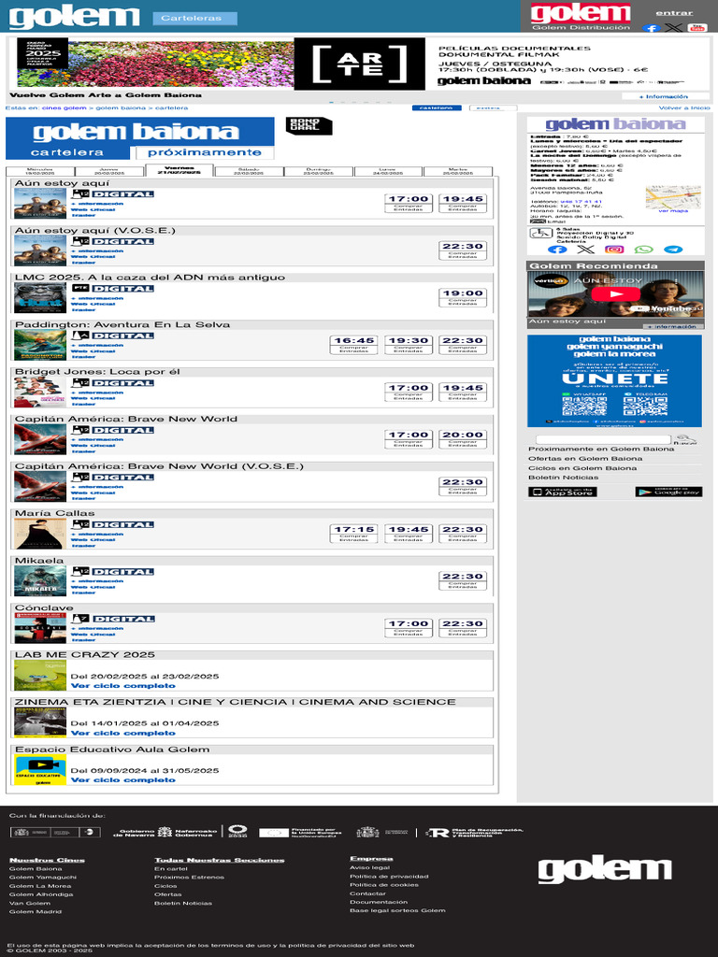Click Ver ciclo completo for Espacio Educativo Aula Golem
718x957 pixels.
tap(122, 780)
